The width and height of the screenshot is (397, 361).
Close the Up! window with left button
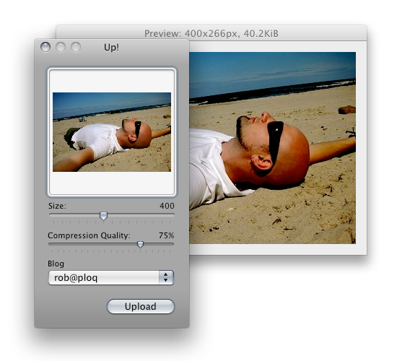tap(45, 47)
